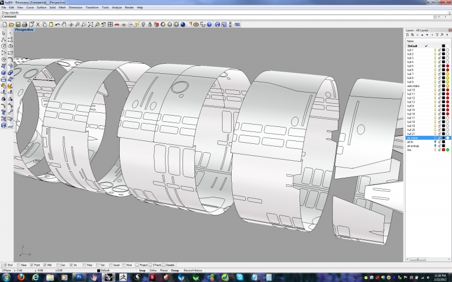The image size is (452, 282).
Task: Toggle Planar in the status bar
Action: click(x=164, y=271)
